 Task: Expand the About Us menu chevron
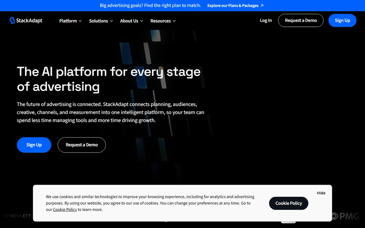click(142, 21)
